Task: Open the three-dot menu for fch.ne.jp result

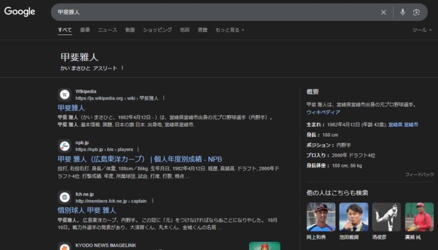Action: [x=152, y=201]
